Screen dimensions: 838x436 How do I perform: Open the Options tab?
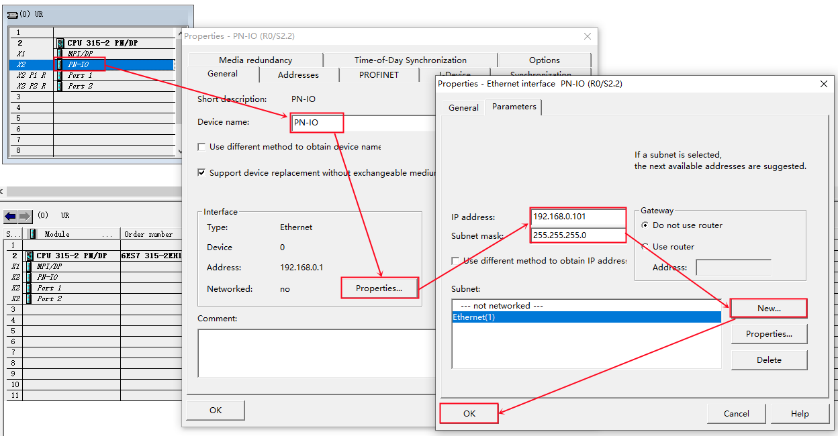[x=545, y=60]
